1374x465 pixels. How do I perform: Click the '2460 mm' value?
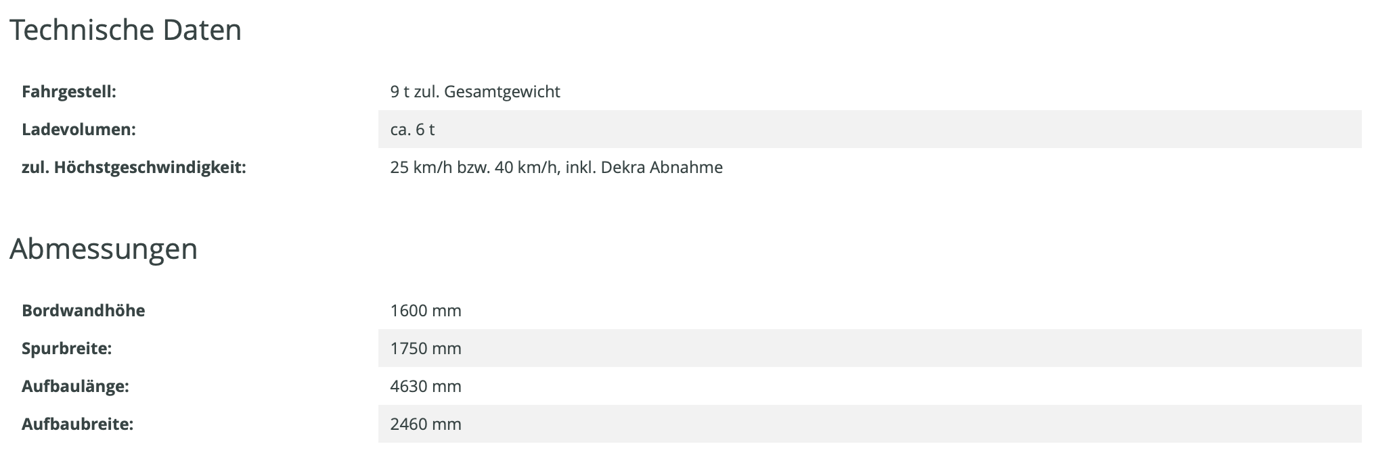(426, 424)
